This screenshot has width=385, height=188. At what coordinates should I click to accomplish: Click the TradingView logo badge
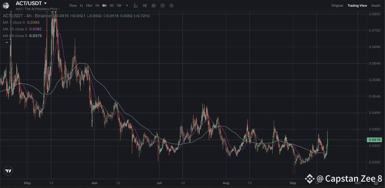point(8,171)
